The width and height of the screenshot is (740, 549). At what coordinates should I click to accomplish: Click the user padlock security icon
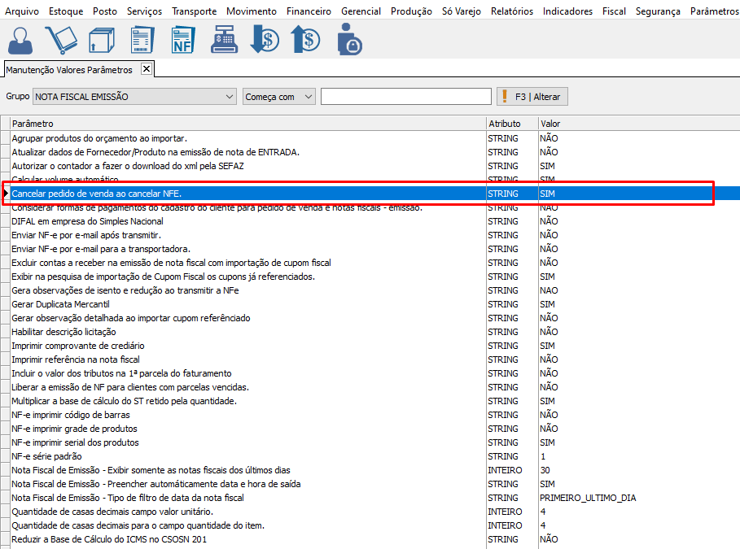click(349, 39)
